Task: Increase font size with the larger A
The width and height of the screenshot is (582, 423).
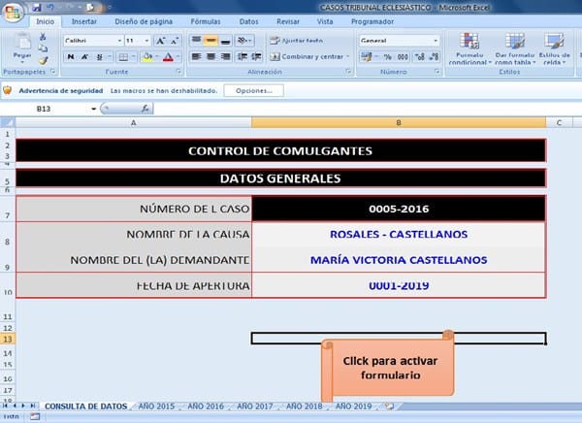Action: (x=160, y=41)
